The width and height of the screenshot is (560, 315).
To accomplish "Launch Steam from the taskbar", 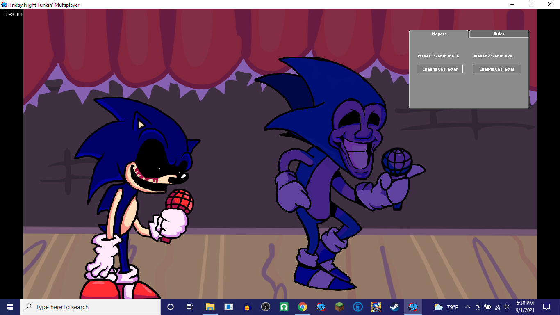I will click(394, 307).
